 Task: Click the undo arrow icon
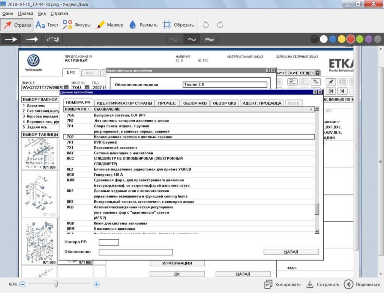pos(206,25)
